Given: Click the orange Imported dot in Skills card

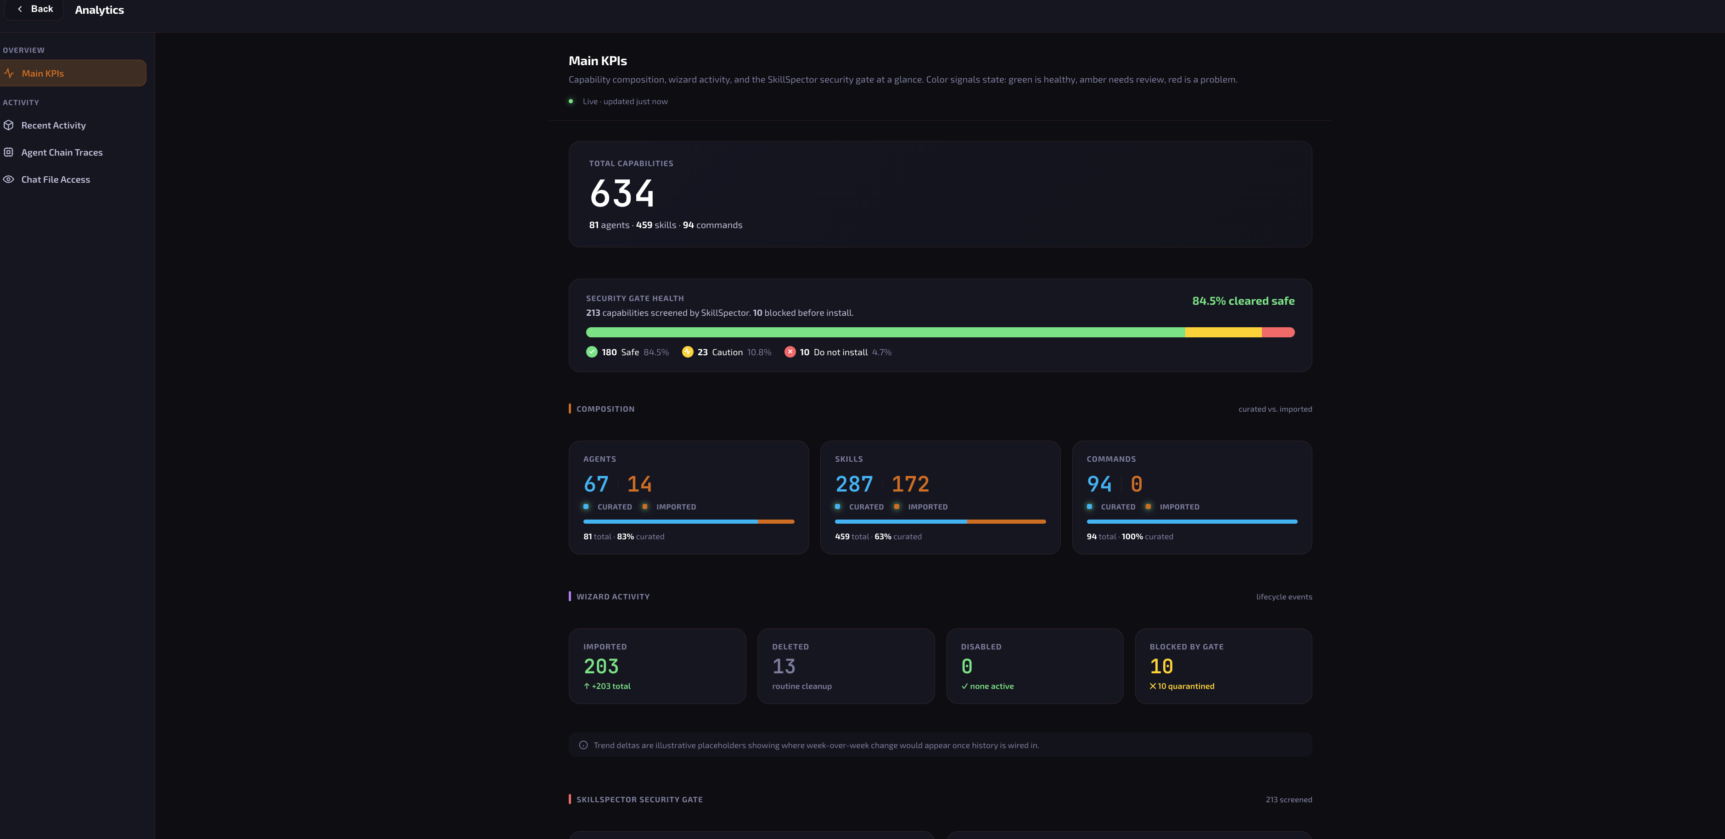Looking at the screenshot, I should click(896, 507).
